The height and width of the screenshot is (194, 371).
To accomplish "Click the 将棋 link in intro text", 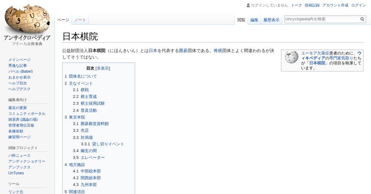I will (x=218, y=51).
